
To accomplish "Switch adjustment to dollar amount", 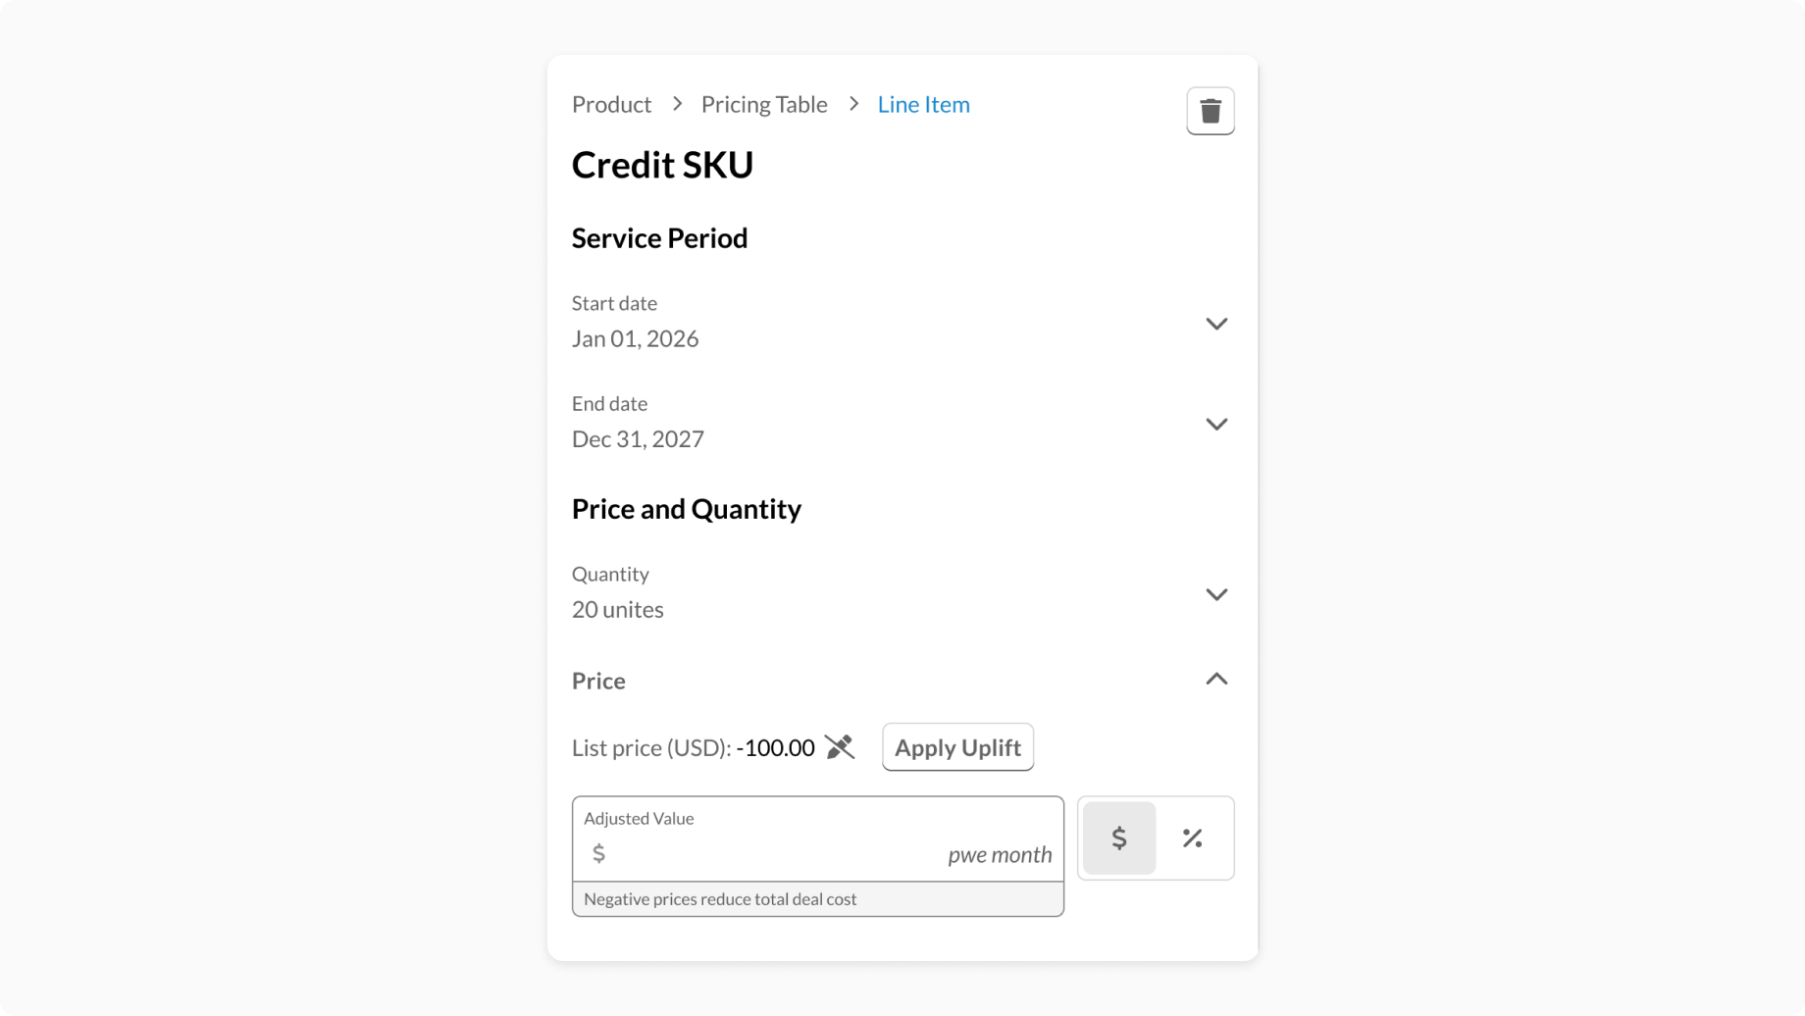I will coord(1119,838).
